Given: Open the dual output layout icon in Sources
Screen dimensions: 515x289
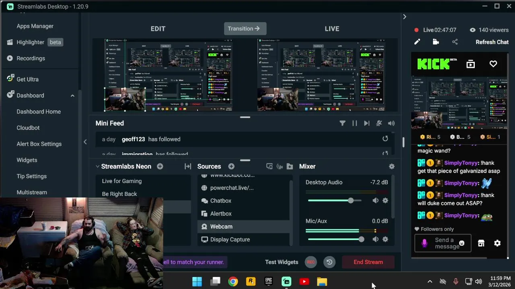Looking at the screenshot, I should (x=270, y=166).
